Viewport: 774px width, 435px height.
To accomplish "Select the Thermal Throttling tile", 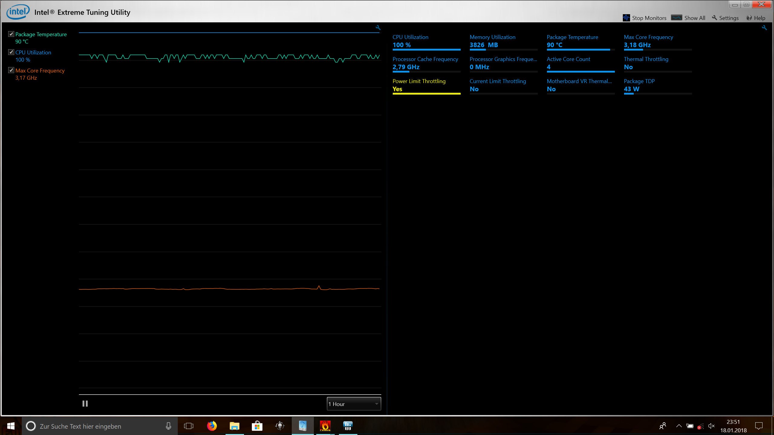I will pos(658,64).
